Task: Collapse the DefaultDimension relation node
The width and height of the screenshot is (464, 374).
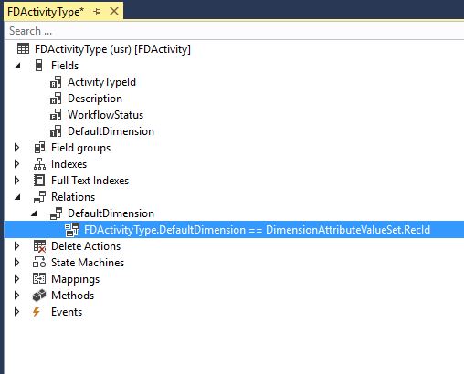Action: pos(34,213)
